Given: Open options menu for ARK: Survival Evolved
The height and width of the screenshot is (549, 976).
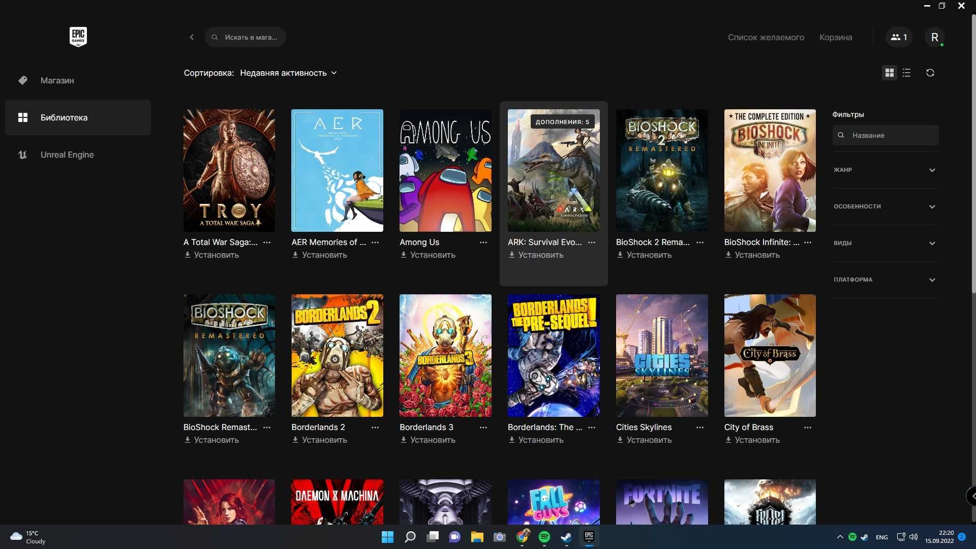Looking at the screenshot, I should point(592,242).
